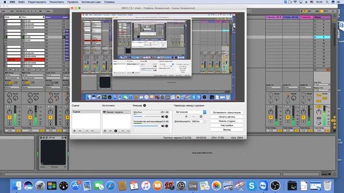Open Spotlight search in menu bar

tap(327, 2)
